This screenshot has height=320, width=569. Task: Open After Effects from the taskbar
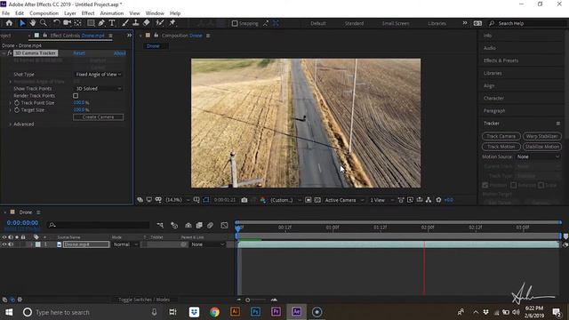(296, 312)
